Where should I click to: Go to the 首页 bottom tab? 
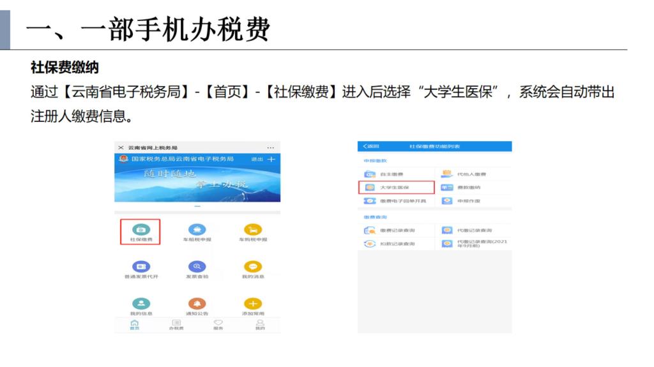pyautogui.click(x=134, y=325)
